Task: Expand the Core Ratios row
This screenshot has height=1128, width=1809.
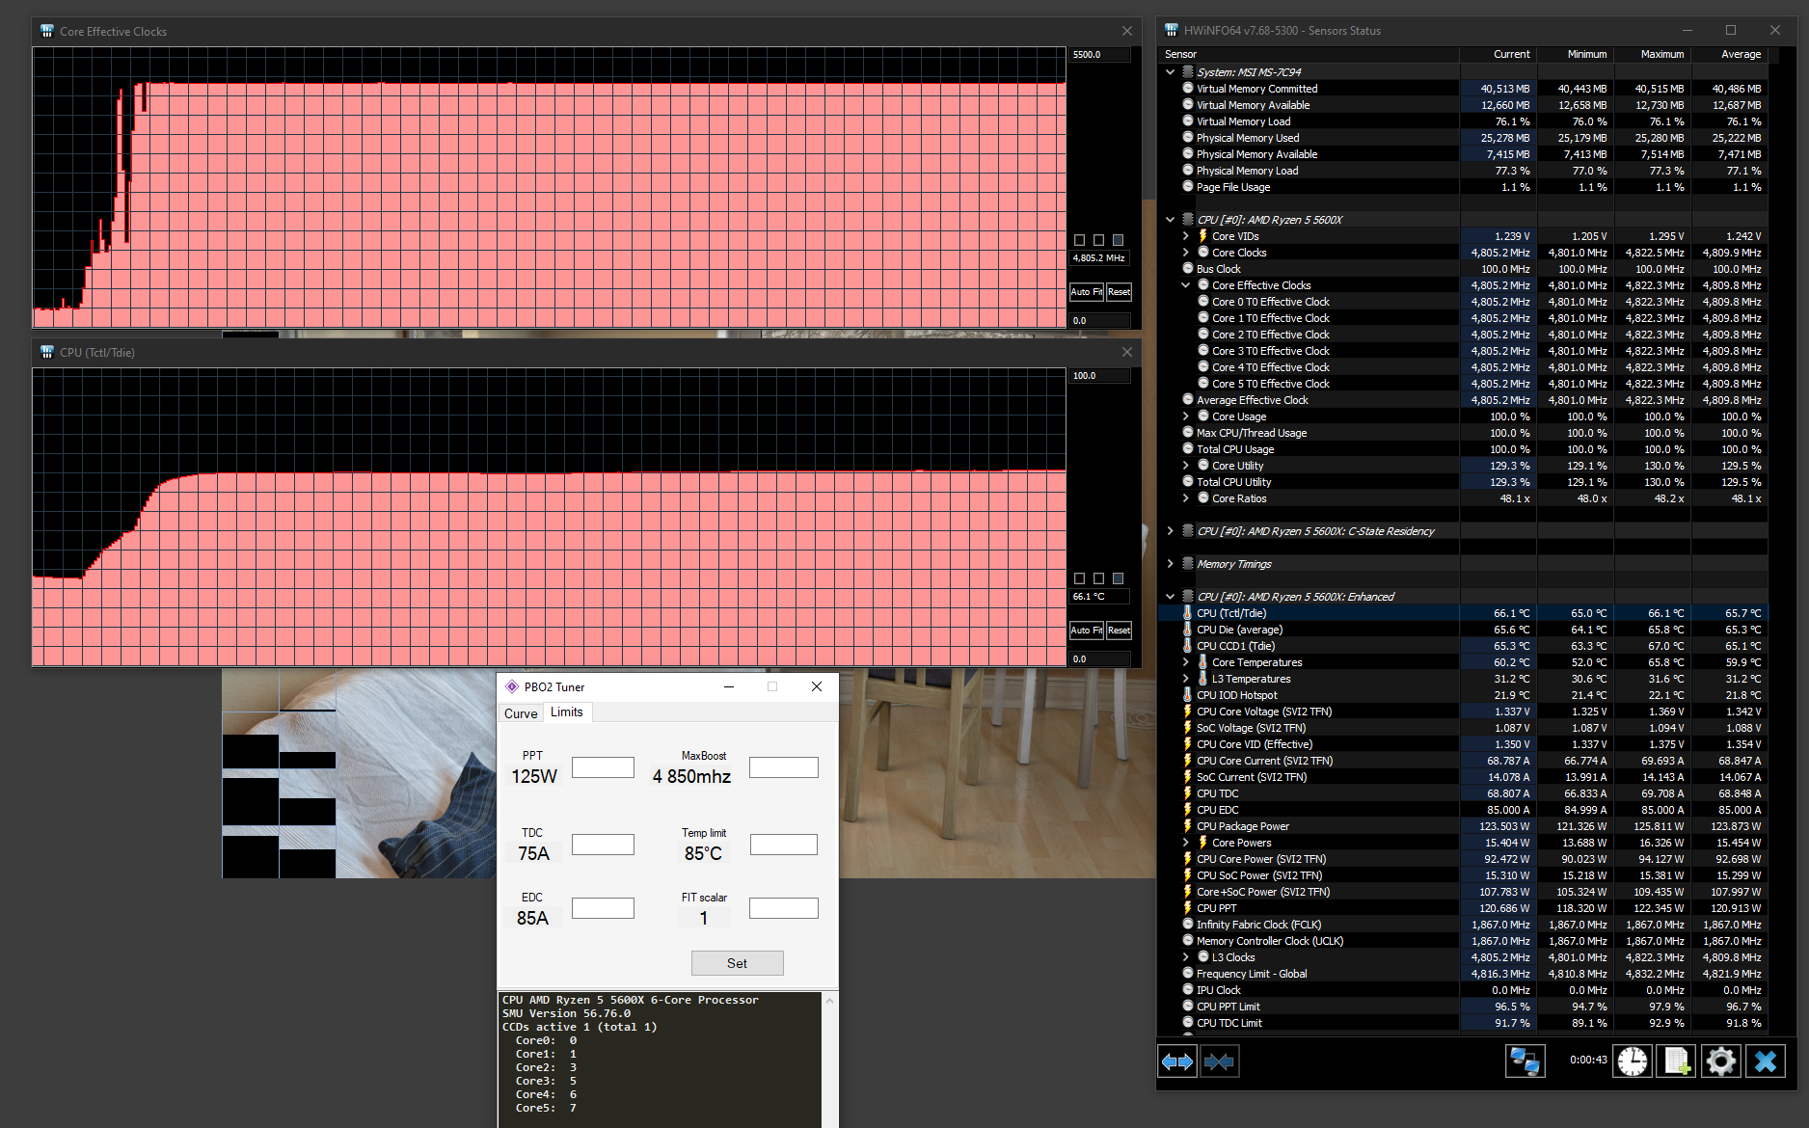Action: point(1186,498)
